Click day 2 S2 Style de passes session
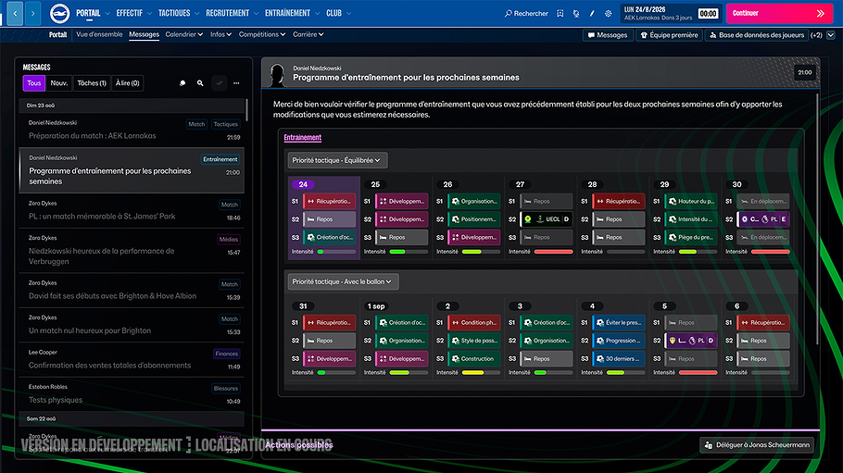 (473, 341)
